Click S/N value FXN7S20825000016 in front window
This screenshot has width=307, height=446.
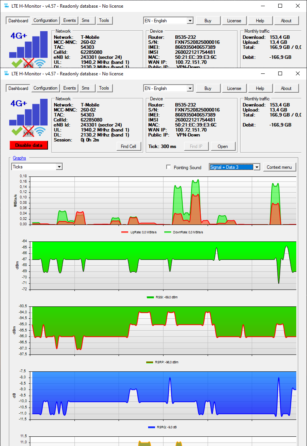pos(197,110)
